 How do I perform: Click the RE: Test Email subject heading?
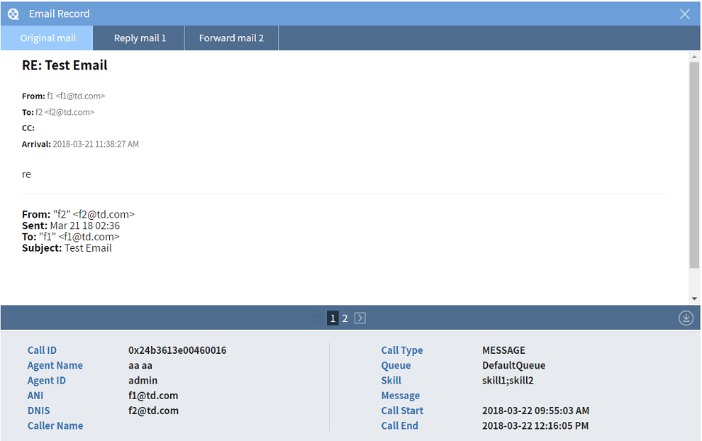click(x=65, y=65)
